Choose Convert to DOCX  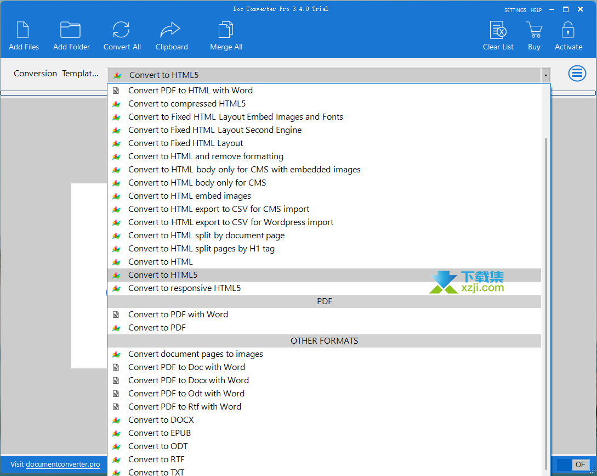click(324, 420)
